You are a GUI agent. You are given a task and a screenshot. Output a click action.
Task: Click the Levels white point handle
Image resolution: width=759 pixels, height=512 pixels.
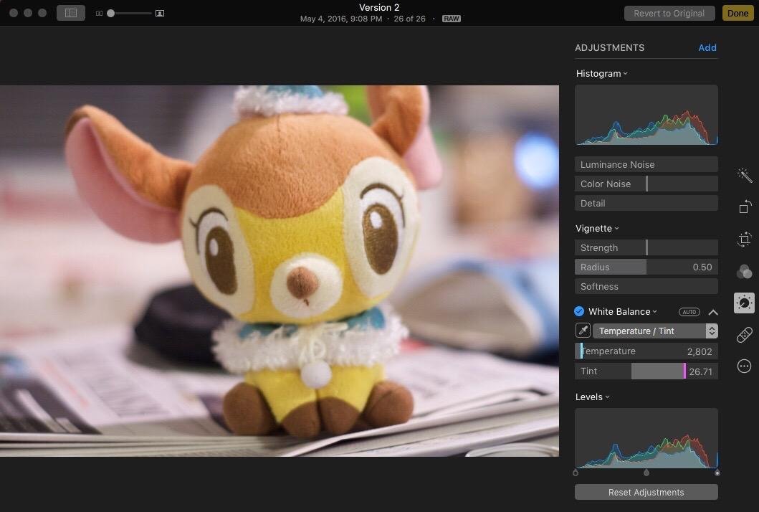click(x=717, y=473)
